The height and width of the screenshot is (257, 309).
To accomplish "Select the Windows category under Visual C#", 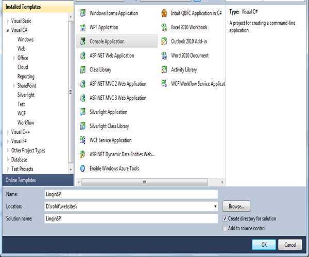I will [25, 40].
